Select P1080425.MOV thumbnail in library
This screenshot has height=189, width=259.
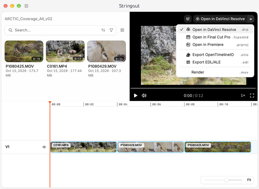(x=24, y=51)
